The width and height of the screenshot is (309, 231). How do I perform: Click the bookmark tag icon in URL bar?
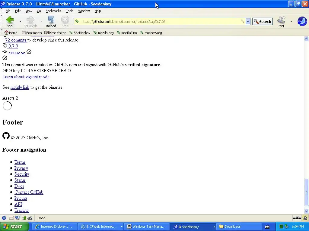tap(243, 21)
